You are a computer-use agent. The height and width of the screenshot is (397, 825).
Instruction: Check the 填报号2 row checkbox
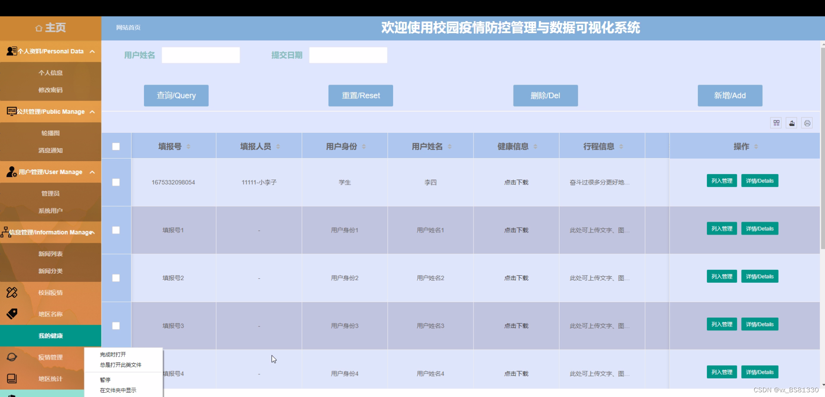[x=116, y=278]
